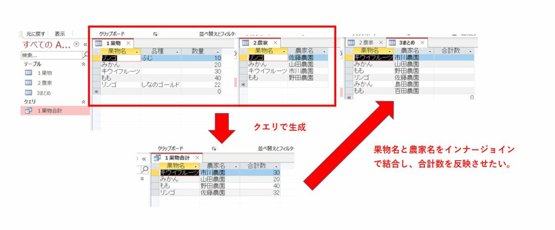Click the キウイフルーツ cell in the 1果物 table
This screenshot has height=230, width=555.
tap(120, 71)
